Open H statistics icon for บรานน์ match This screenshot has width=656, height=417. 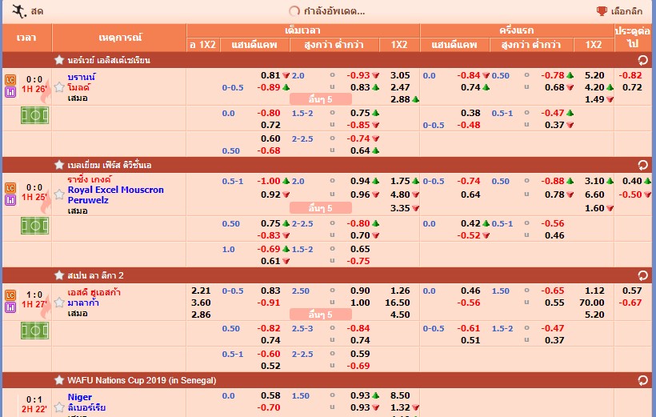coord(10,92)
